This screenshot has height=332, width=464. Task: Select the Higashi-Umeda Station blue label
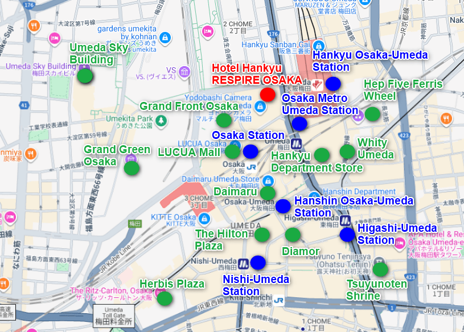pyautogui.click(x=397, y=234)
